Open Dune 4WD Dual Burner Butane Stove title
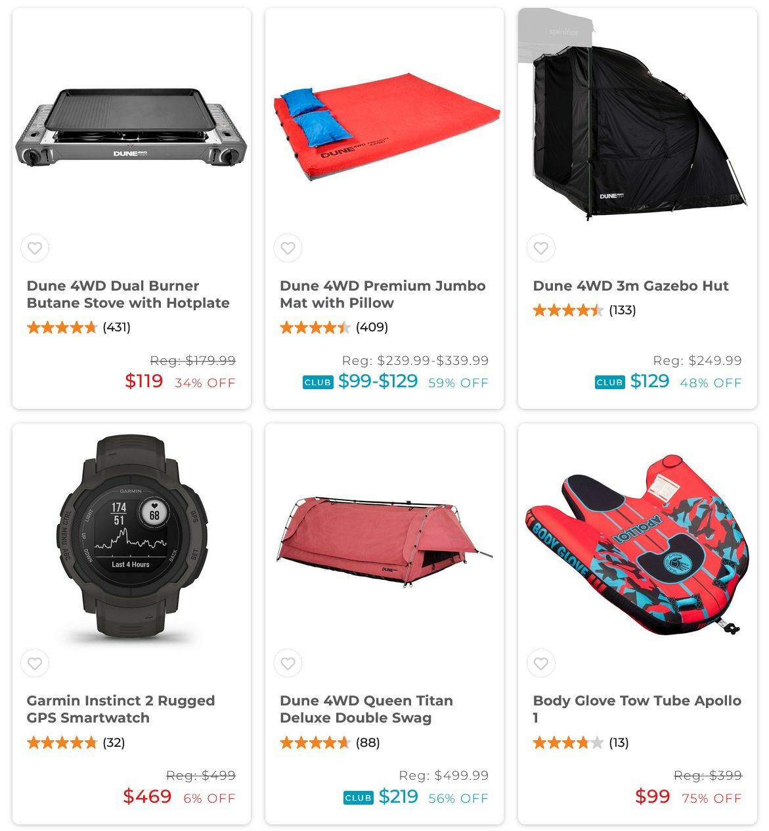 (x=128, y=295)
